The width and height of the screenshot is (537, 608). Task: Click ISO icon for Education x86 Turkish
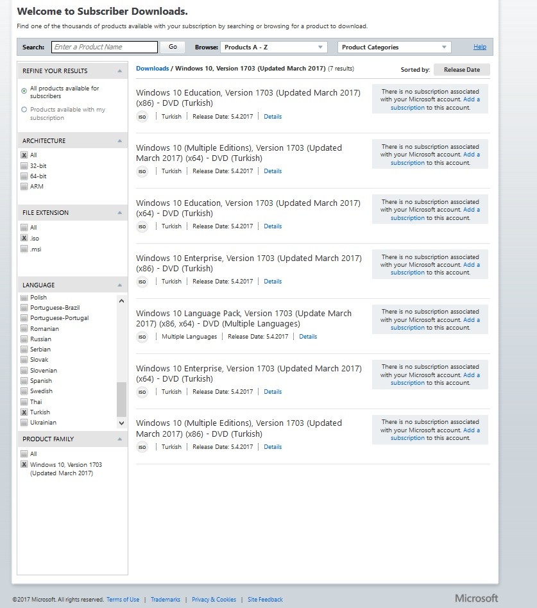142,117
